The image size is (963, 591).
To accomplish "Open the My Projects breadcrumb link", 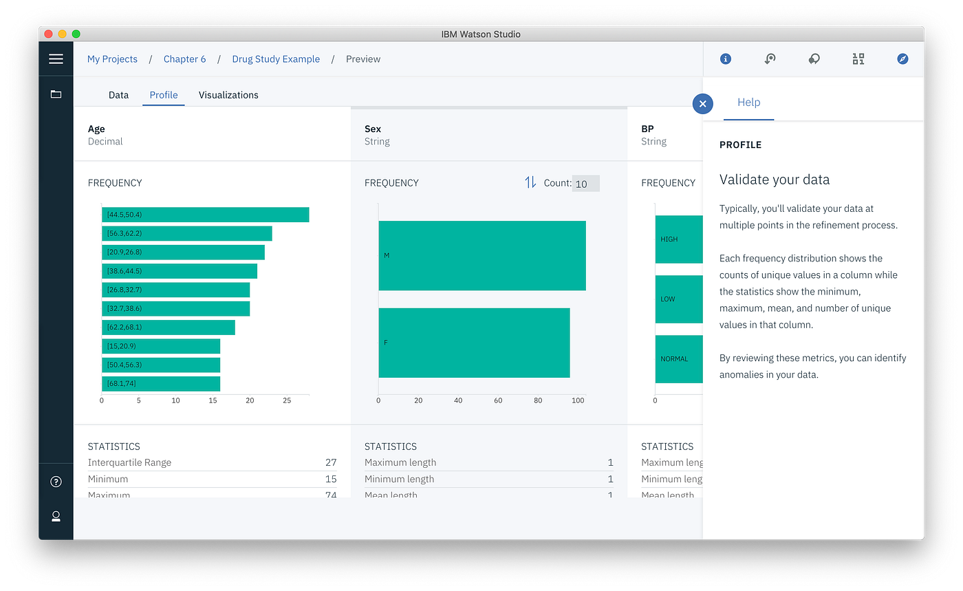I will [112, 59].
